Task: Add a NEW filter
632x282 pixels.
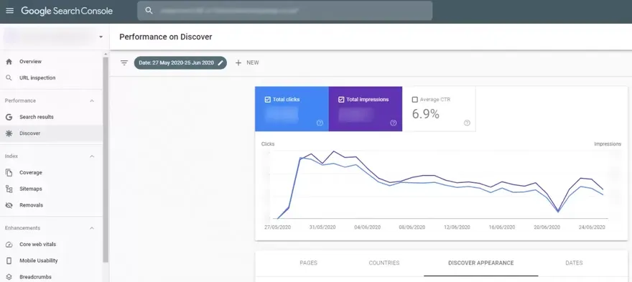Action: (x=246, y=63)
